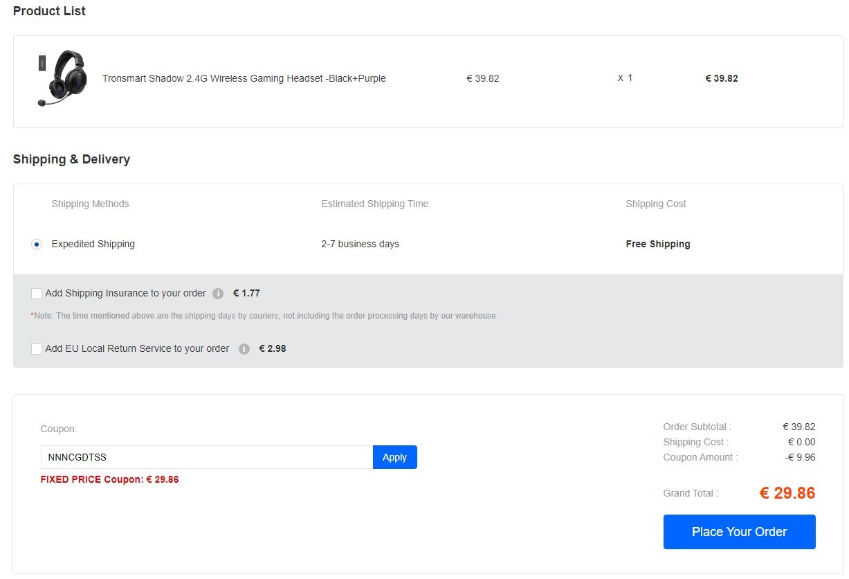
Task: Click the € 1.77 insurance price
Action: 246,293
